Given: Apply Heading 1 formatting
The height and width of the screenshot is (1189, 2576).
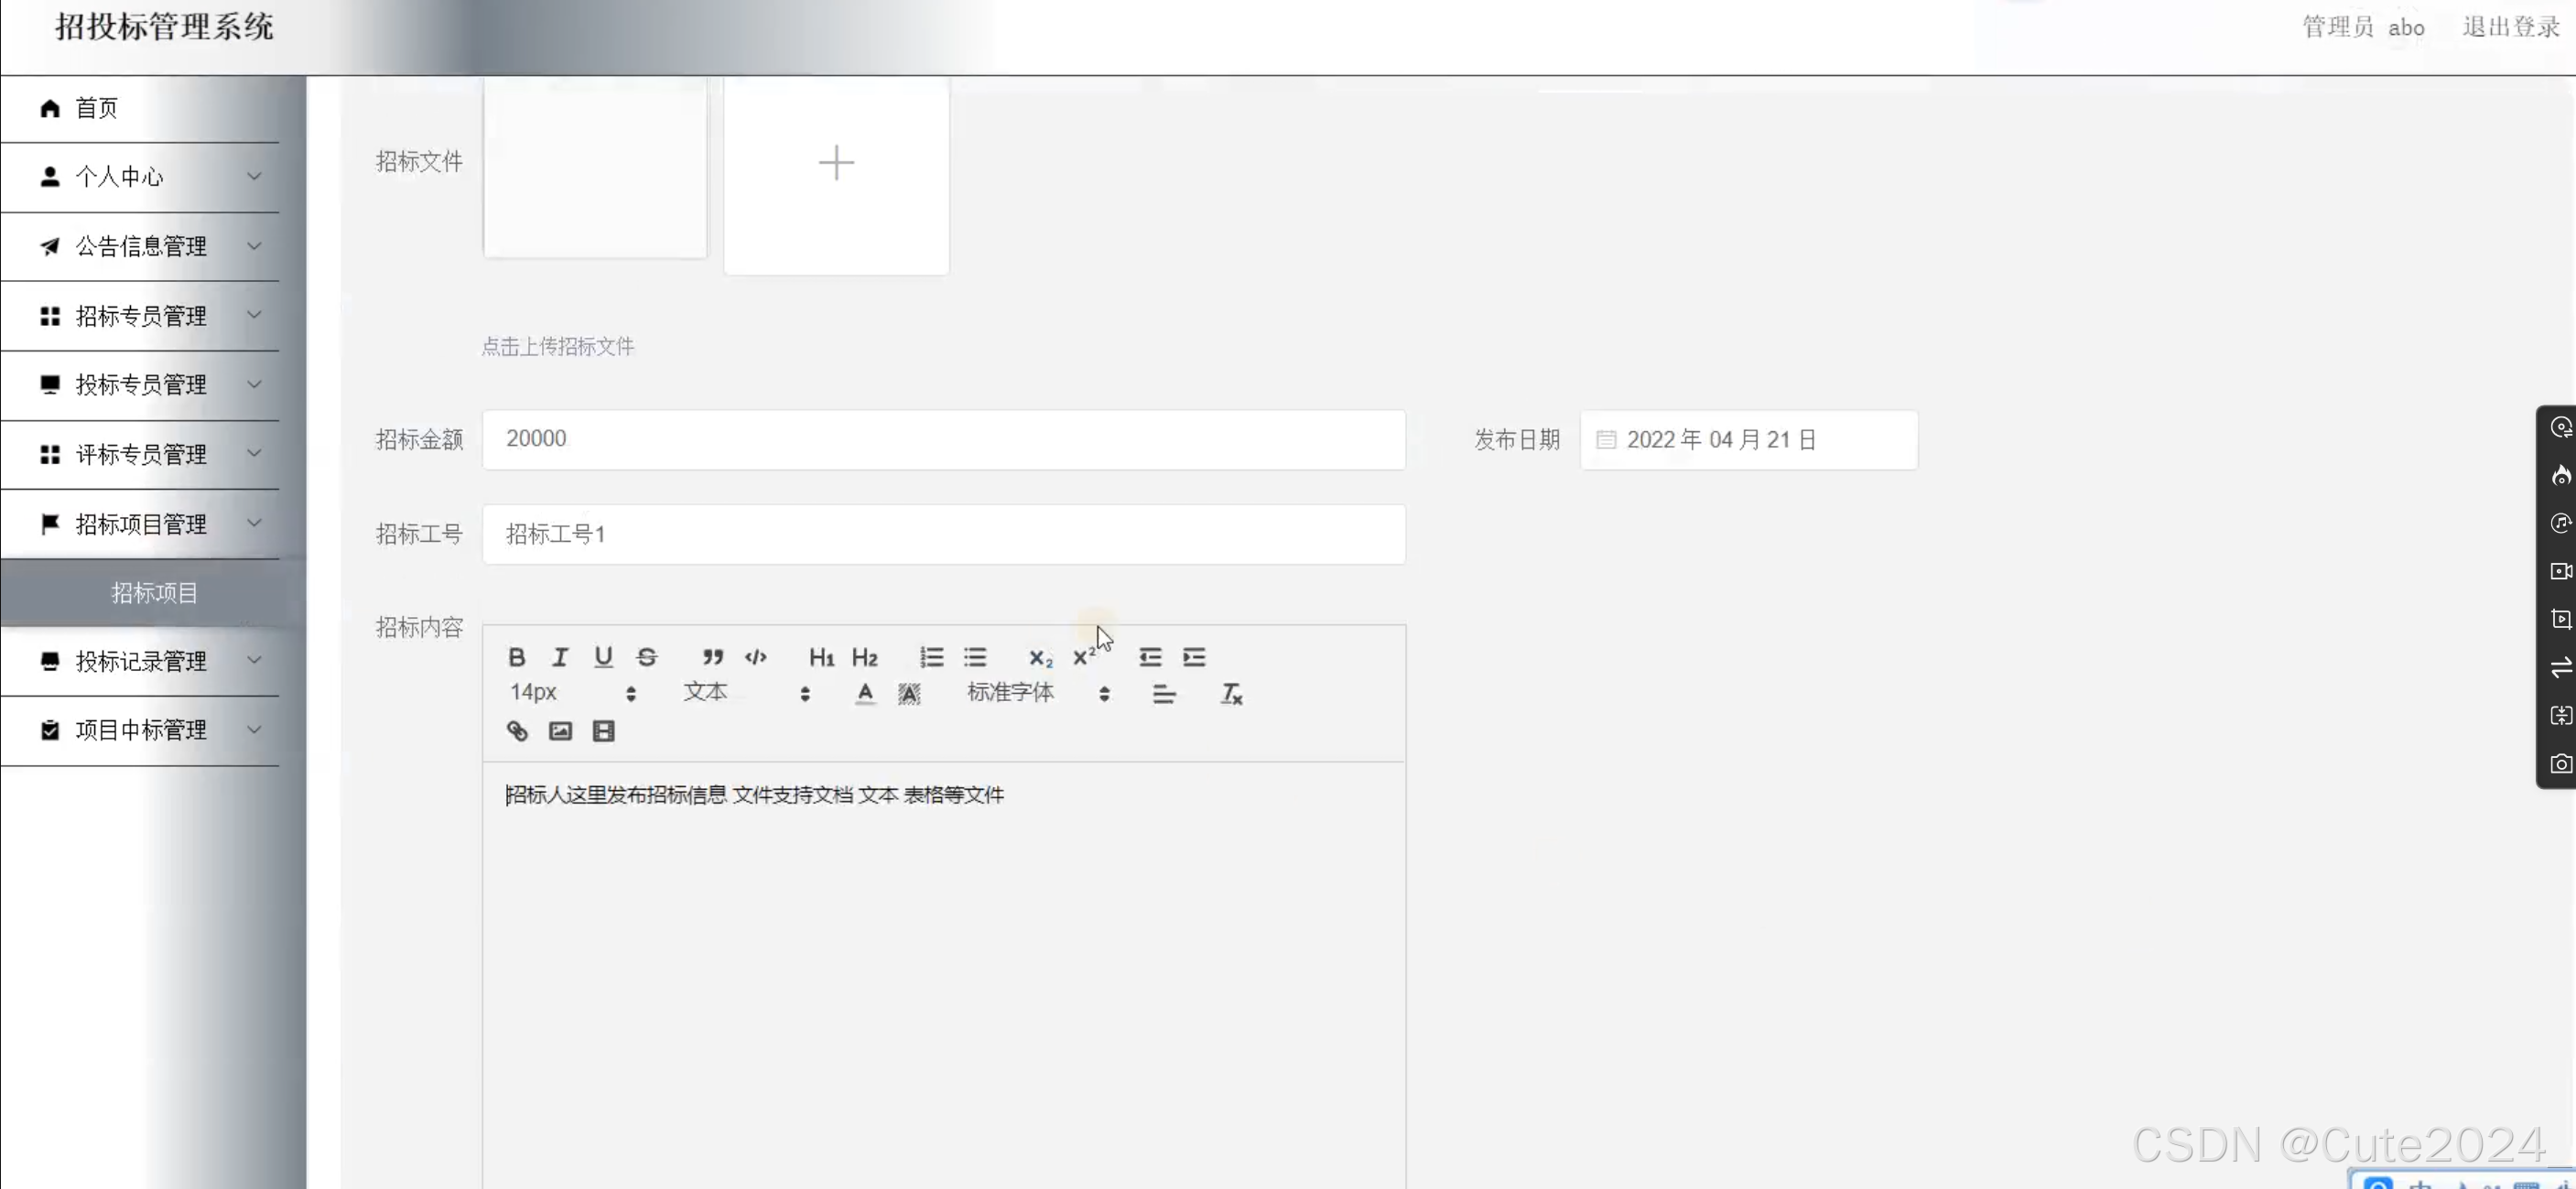Looking at the screenshot, I should click(821, 657).
